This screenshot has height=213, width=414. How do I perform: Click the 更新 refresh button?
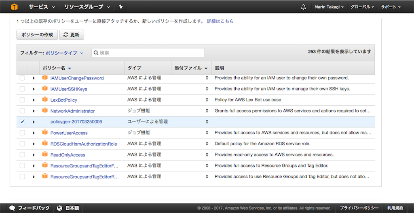(x=72, y=35)
